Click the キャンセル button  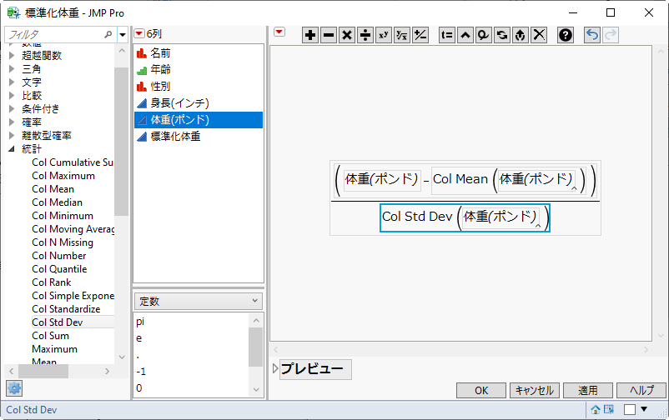(535, 391)
